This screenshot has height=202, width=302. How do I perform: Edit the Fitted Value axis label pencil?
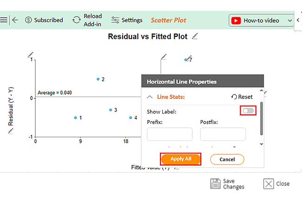(177, 168)
